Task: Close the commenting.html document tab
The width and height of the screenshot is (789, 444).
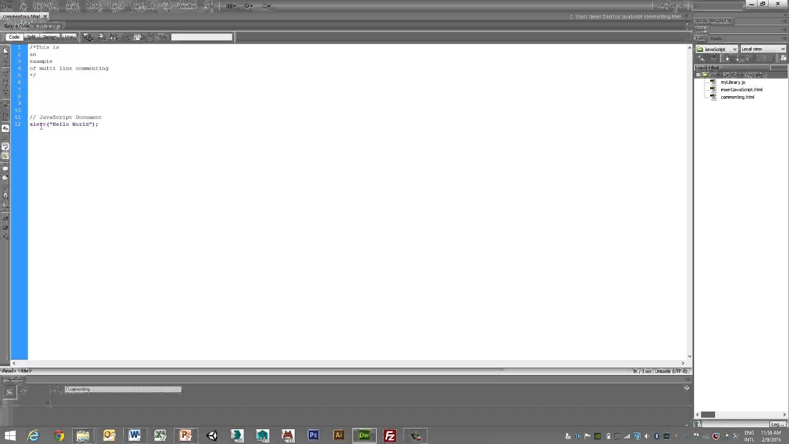Action: coord(45,16)
